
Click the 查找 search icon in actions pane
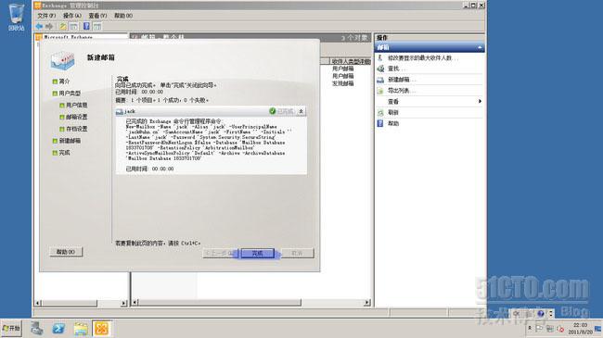(380, 69)
